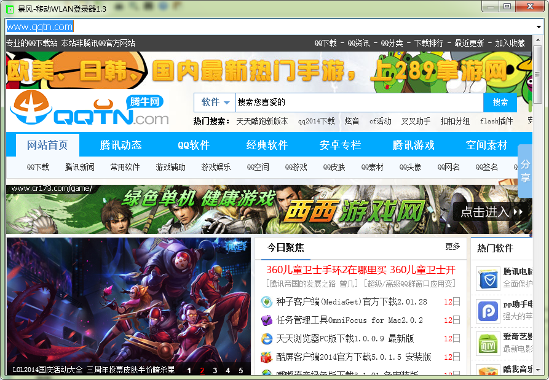Click the OmniFocus checkmark icon
549x380 pixels.
[266, 320]
